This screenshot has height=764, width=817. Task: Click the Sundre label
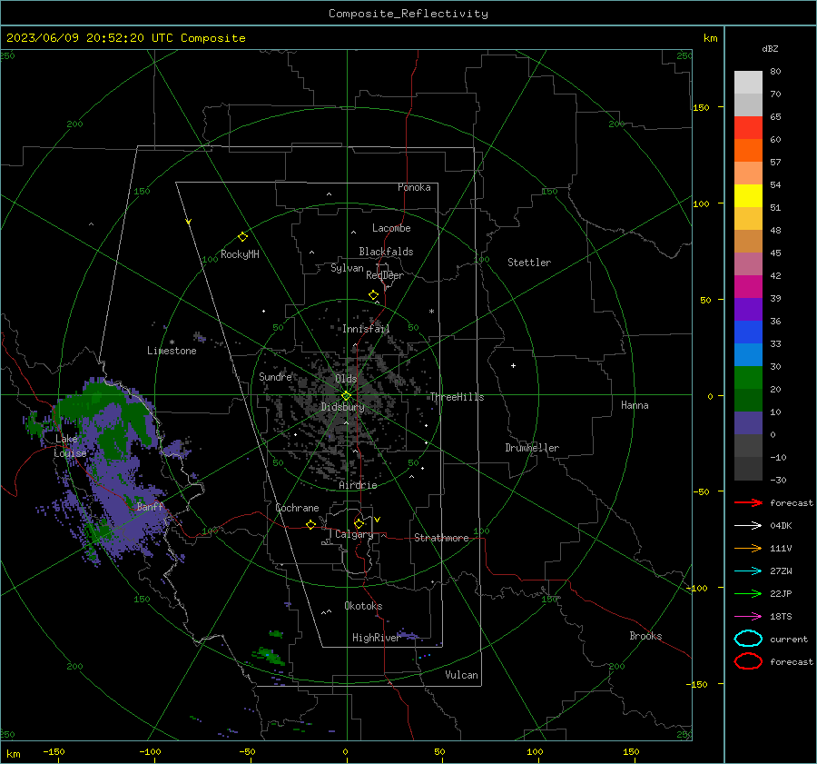point(275,377)
